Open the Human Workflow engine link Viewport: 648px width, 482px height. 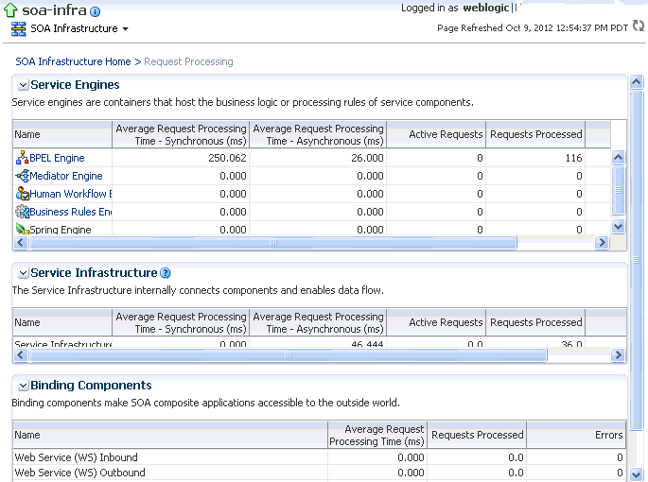click(x=71, y=194)
